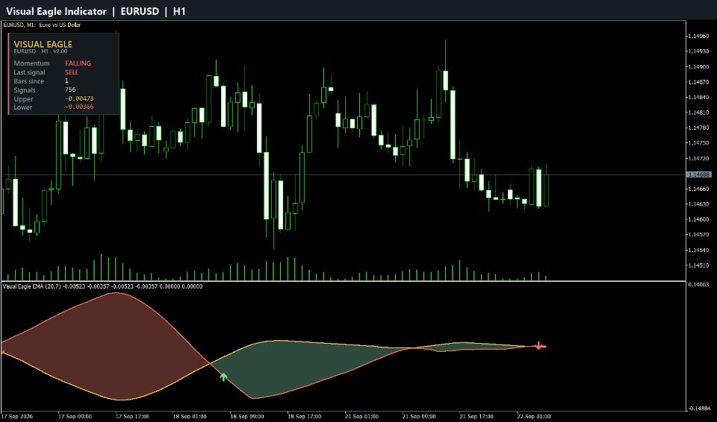Click price axis label 1.14930

click(x=699, y=51)
